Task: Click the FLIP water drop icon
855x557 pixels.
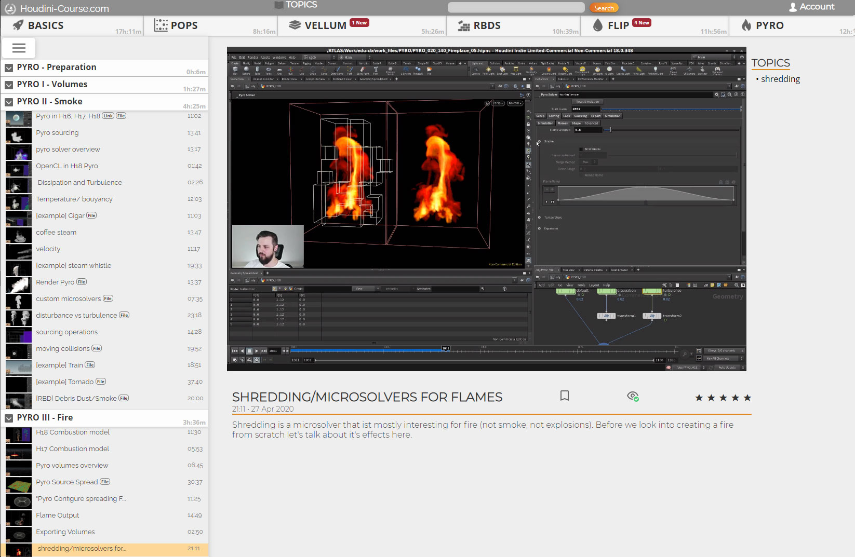Action: coord(598,25)
